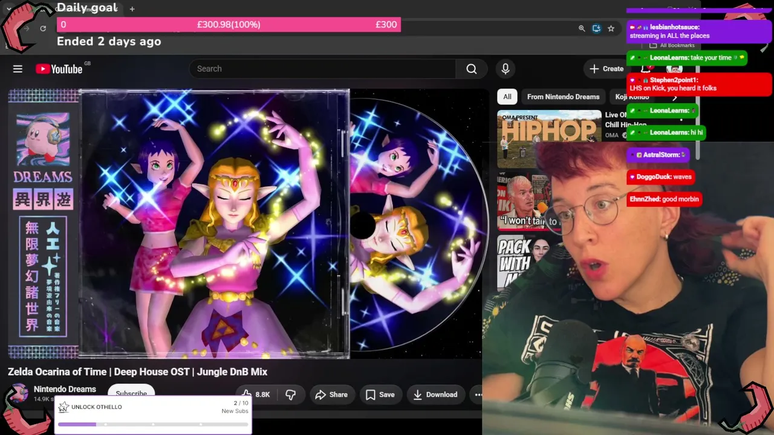The height and width of the screenshot is (435, 774).
Task: Focus the YouTube search field
Action: pyautogui.click(x=322, y=69)
